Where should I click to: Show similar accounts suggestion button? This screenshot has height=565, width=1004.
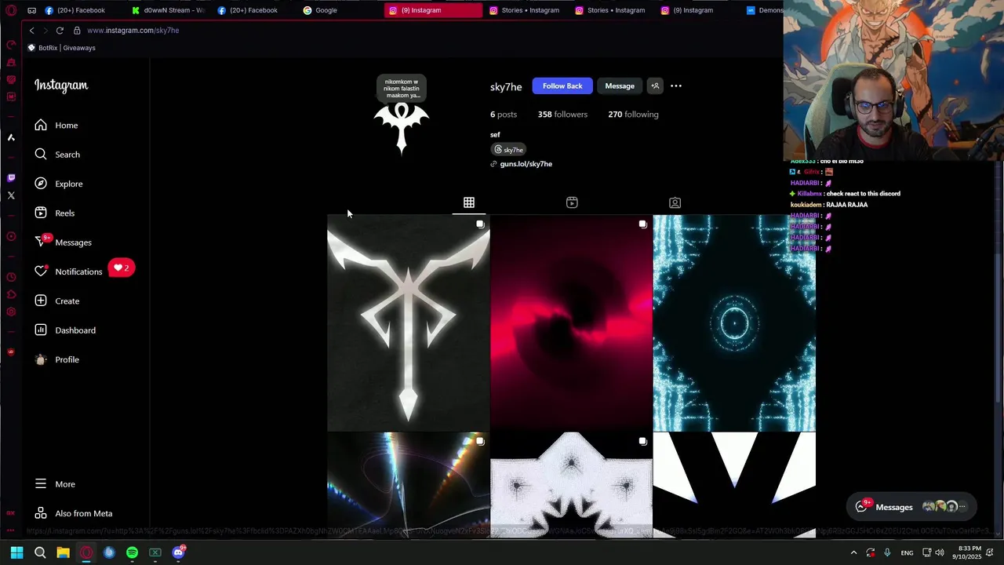(655, 86)
